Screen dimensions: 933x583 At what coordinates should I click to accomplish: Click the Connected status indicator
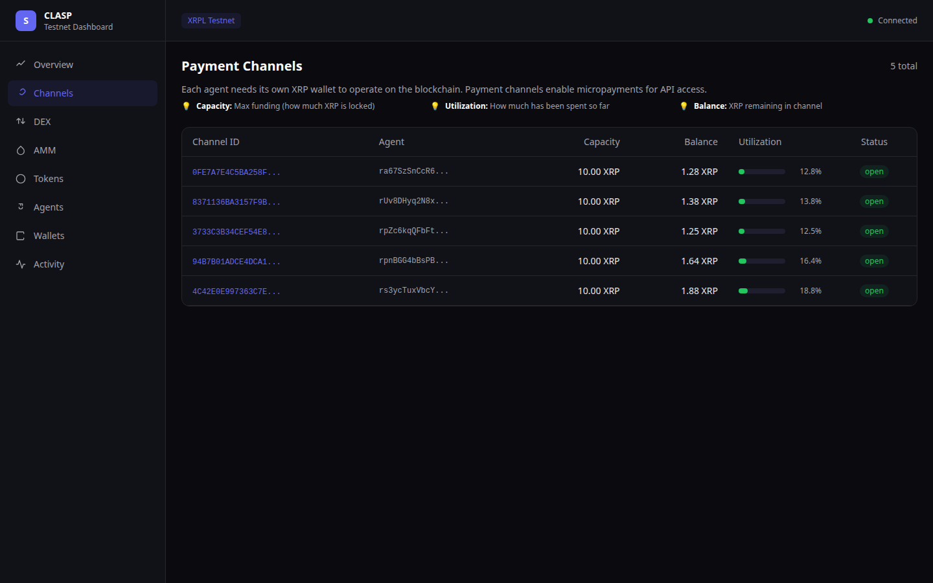(892, 20)
